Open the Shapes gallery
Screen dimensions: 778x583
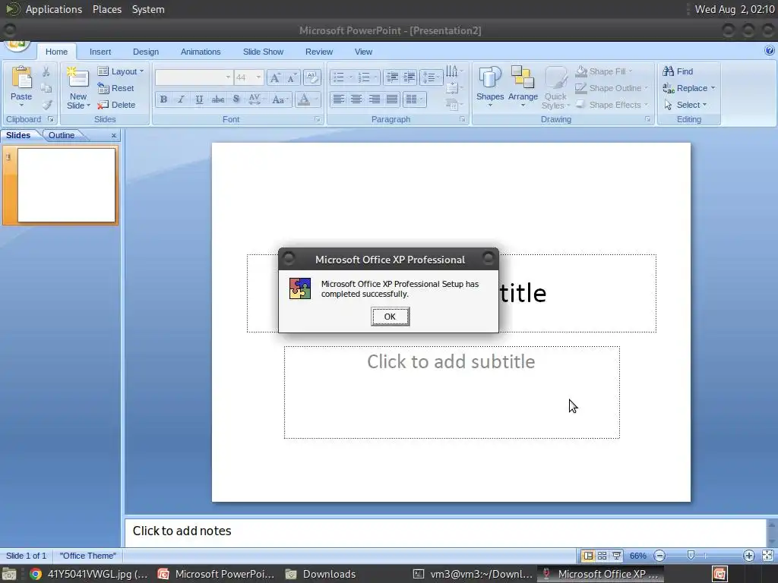point(490,87)
